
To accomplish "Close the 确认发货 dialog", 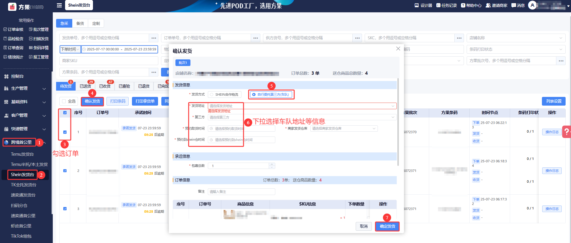I will [x=398, y=49].
